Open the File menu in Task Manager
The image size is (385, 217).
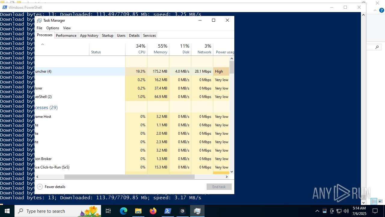39,28
